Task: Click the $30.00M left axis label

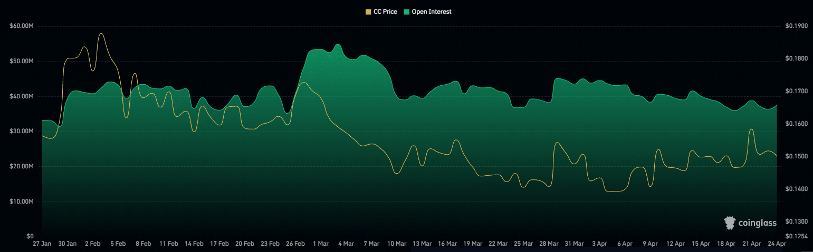Action: [x=22, y=131]
